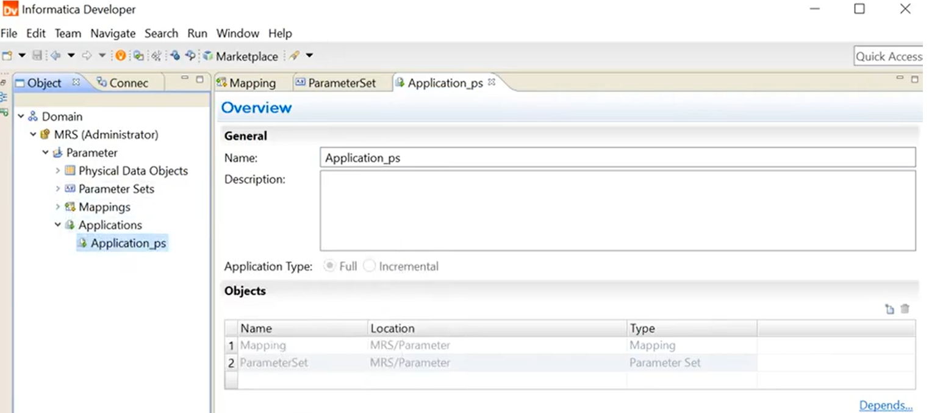Expand the Mappings folder

coord(58,207)
